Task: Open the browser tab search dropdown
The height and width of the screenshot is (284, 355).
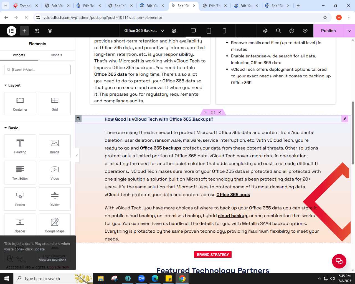Action: (6, 6)
